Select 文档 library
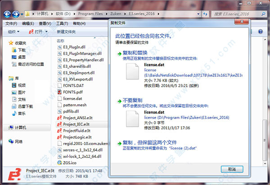Viewport: 270px width, 185px height. [18, 99]
